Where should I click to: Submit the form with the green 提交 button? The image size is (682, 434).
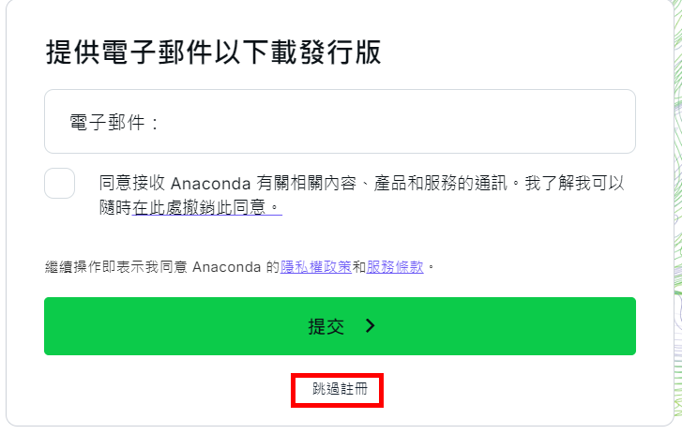pos(340,326)
